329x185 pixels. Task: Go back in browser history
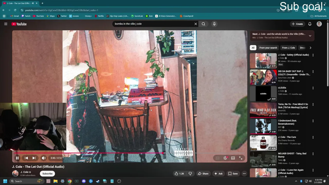pos(4,10)
